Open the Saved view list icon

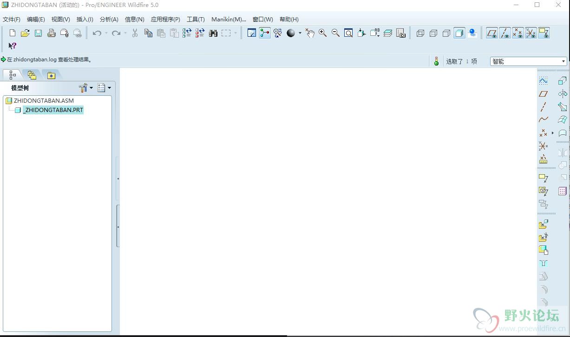(375, 33)
